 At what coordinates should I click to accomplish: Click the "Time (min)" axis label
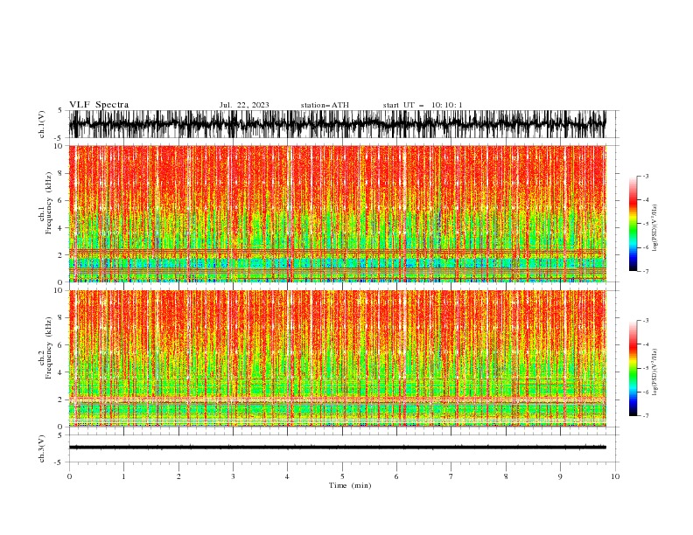[x=350, y=485]
